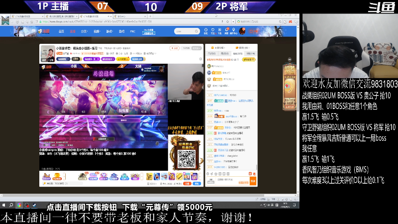Click the red start-streaming button in header

pyautogui.click(x=253, y=31)
